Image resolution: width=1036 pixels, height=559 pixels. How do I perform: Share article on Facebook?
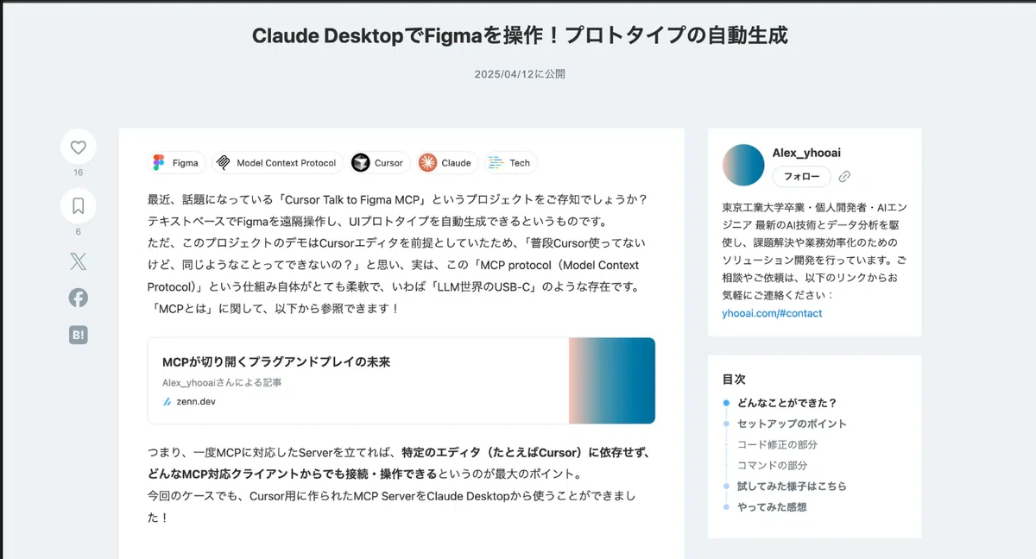pos(79,298)
